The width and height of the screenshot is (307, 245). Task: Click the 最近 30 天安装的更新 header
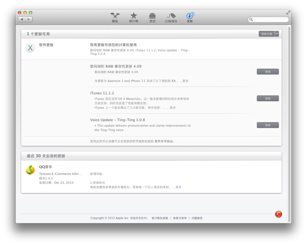[x=46, y=156]
